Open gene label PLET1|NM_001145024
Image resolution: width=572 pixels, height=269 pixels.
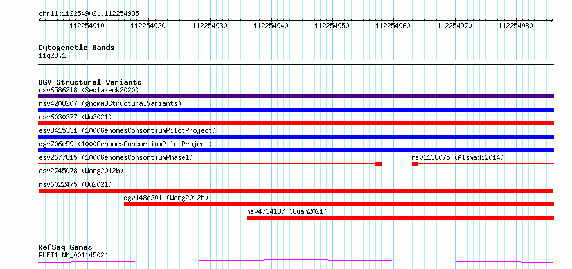coord(73,255)
